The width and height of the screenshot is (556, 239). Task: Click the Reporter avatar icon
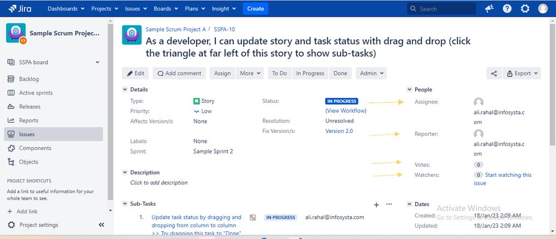pos(479,134)
